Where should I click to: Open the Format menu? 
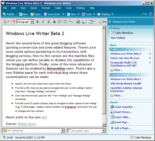point(46,8)
